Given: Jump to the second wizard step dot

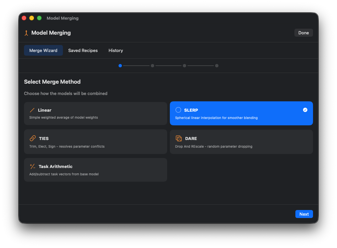Looking at the screenshot, I should [153, 66].
